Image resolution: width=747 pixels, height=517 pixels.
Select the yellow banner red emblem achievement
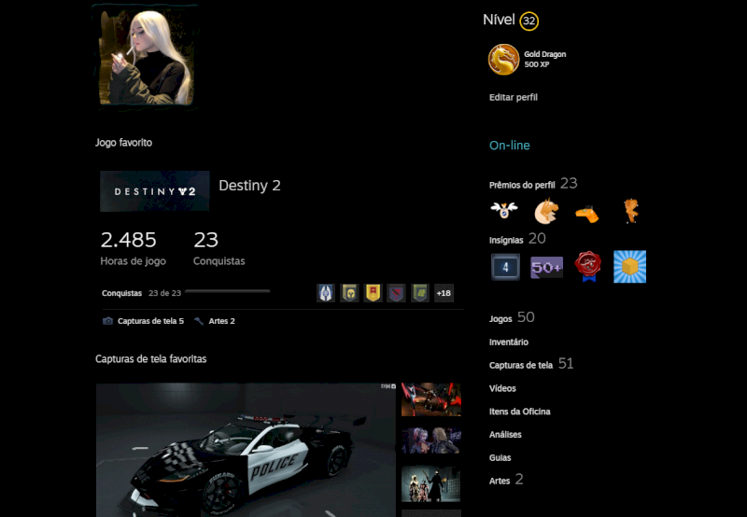pos(373,293)
